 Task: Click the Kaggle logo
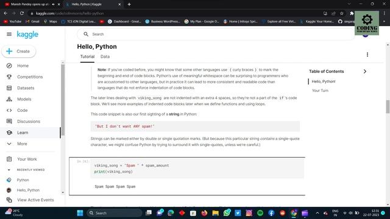coord(27,34)
